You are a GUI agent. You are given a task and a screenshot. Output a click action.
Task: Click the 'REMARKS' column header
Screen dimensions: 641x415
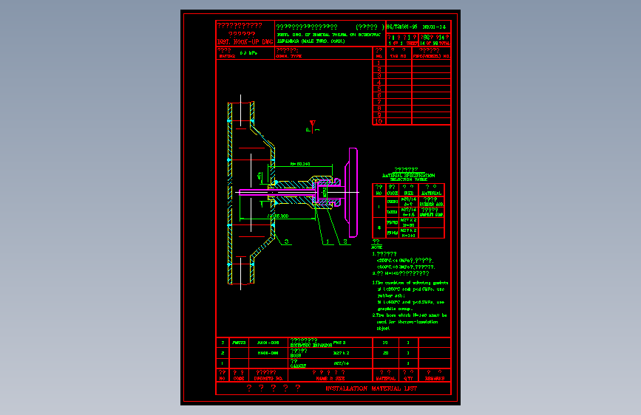pos(435,378)
